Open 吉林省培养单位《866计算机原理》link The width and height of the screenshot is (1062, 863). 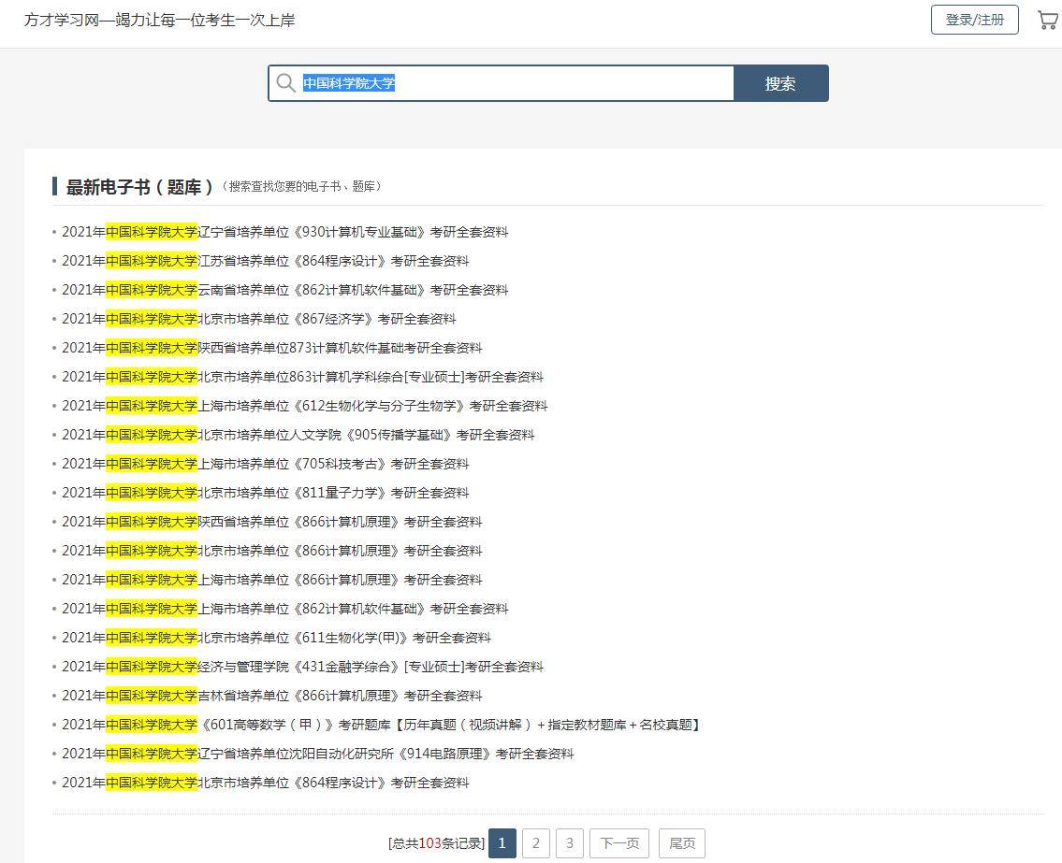271,696
